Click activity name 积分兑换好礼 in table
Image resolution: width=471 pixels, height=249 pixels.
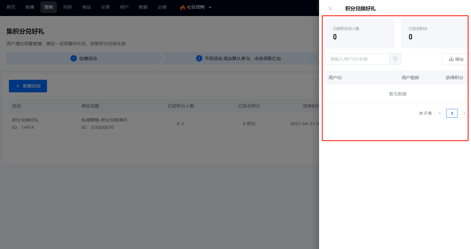coord(25,120)
